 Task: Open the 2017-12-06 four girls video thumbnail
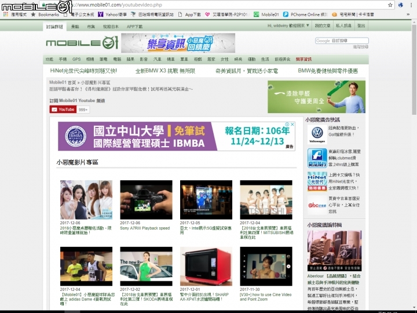coord(86,200)
